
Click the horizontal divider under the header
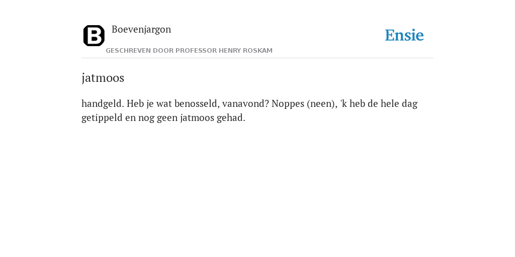(257, 58)
